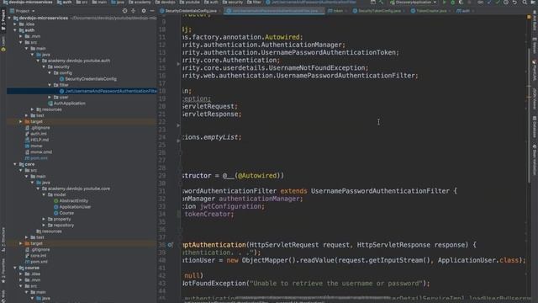The image size is (538, 303).
Task: Click the youtube breadcrumb in the navigation bar
Action: [190, 3]
